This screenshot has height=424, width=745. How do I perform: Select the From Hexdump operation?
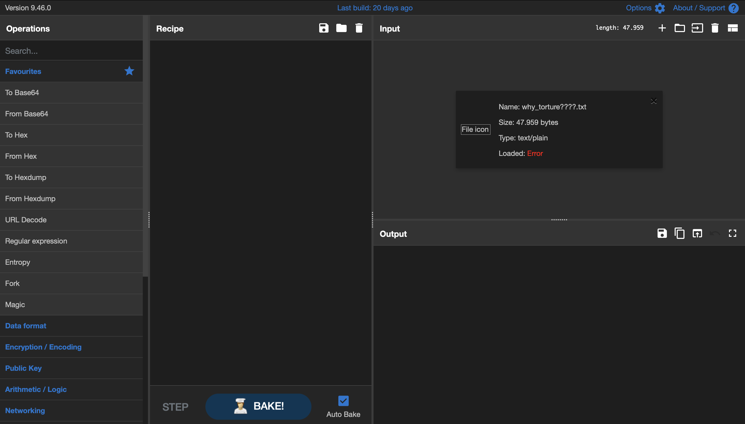(71, 199)
